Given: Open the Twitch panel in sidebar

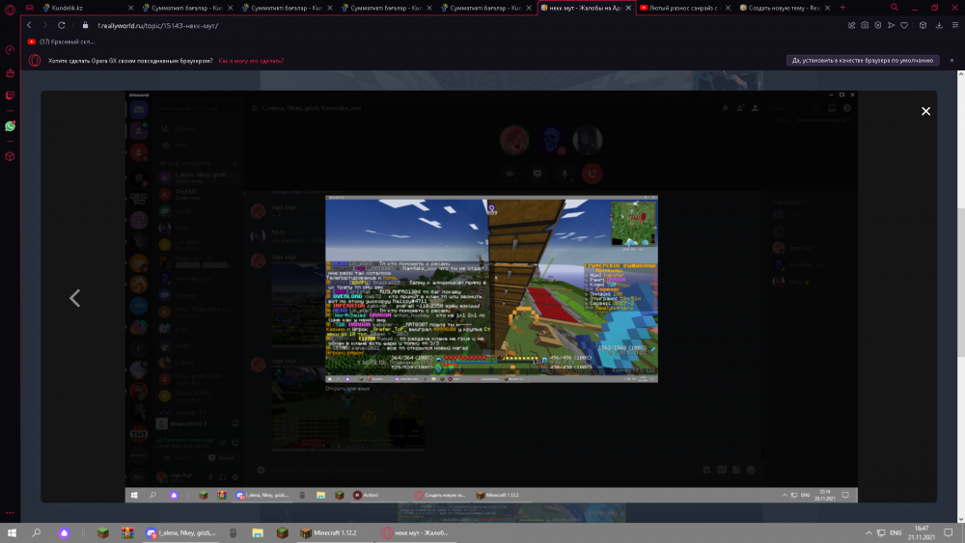Looking at the screenshot, I should 10,95.
